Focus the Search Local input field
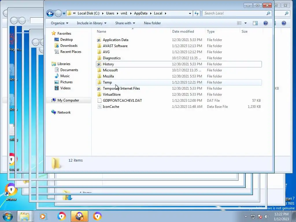Image resolution: width=296 pixels, height=222 pixels. click(234, 13)
